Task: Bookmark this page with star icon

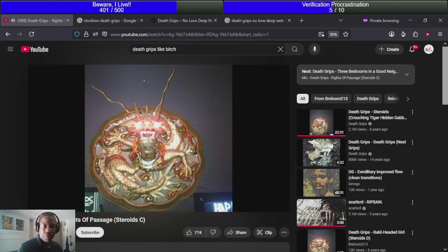Action: pyautogui.click(x=345, y=34)
